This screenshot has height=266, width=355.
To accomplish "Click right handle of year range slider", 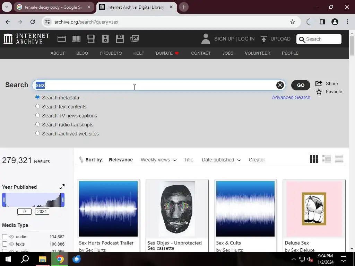I will pos(63,200).
